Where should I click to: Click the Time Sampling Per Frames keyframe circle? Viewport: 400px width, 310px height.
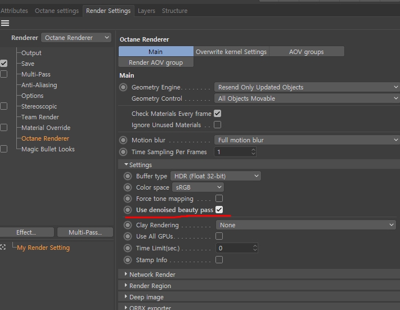pyautogui.click(x=123, y=152)
